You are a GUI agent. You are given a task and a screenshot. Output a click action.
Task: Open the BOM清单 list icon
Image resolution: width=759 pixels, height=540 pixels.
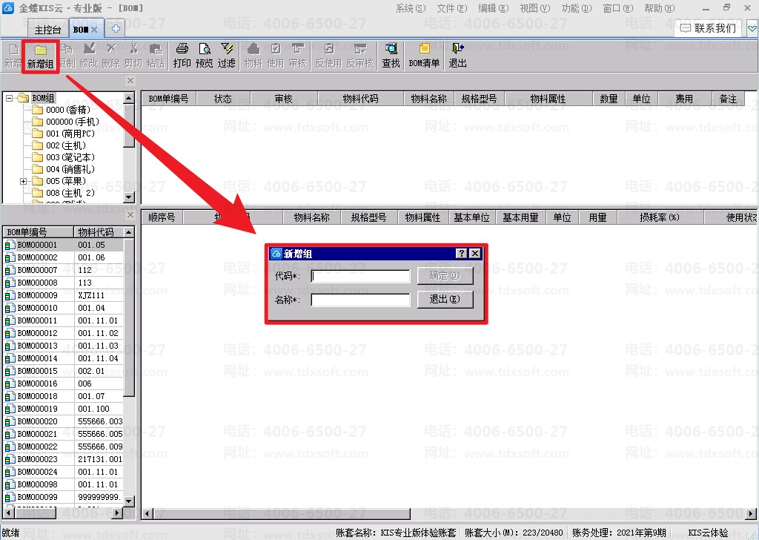pos(424,49)
